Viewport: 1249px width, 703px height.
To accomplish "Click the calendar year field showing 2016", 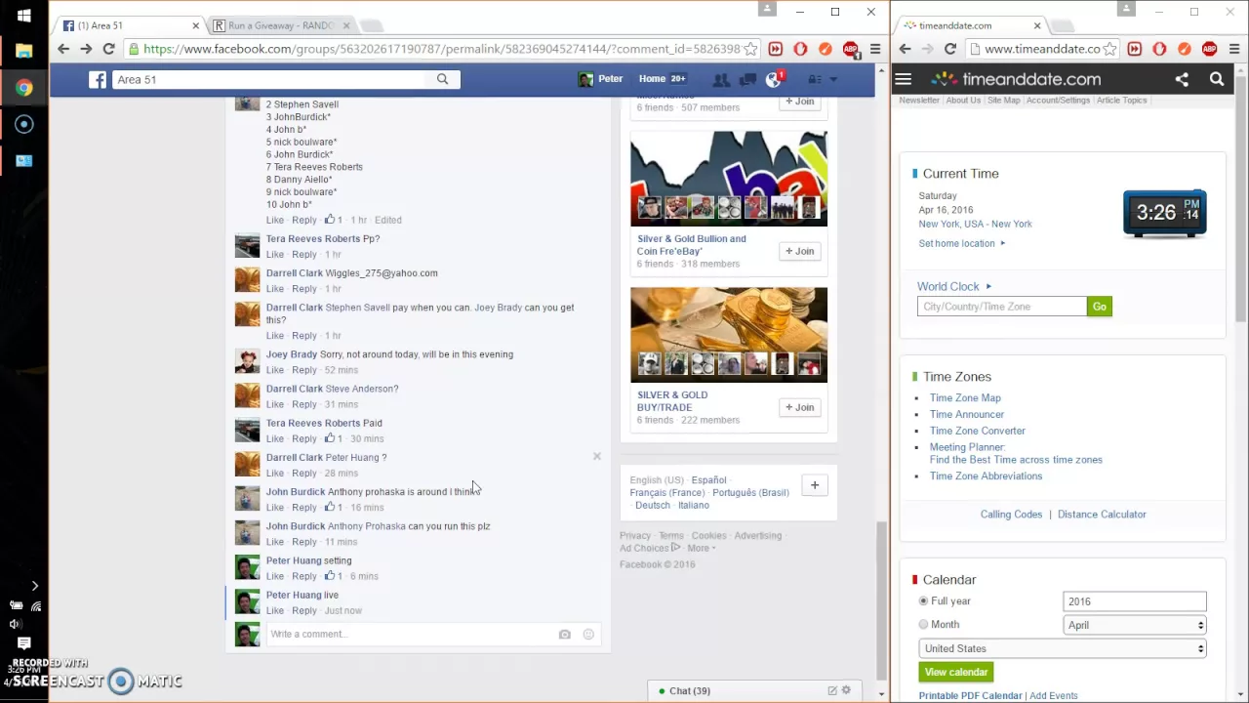I will [x=1135, y=601].
